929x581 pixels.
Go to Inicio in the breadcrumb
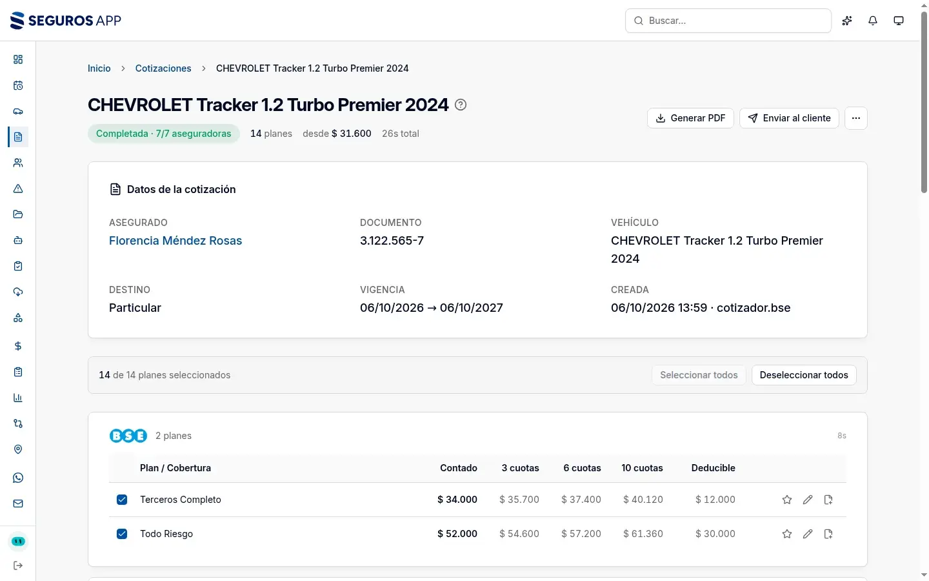tap(99, 68)
